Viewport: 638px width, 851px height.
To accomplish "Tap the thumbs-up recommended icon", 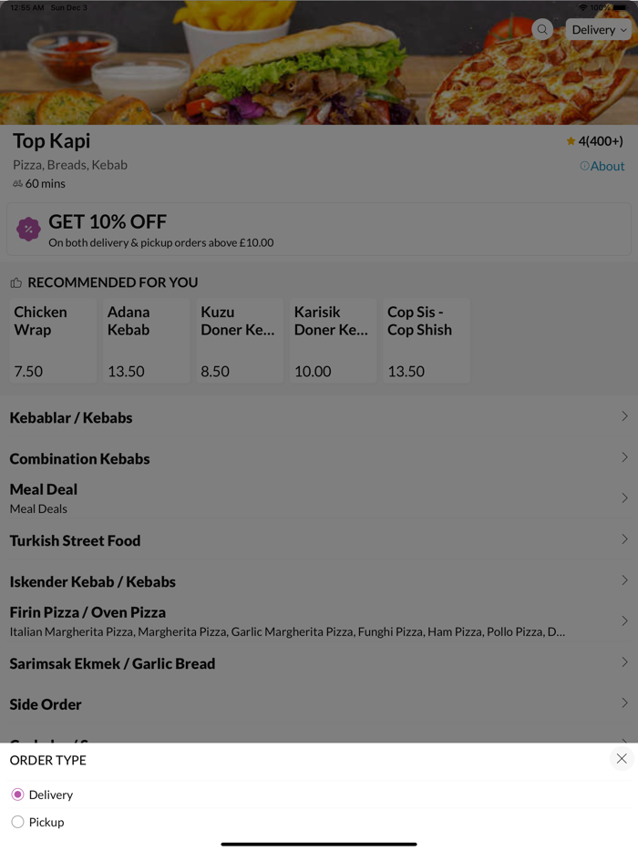I will (x=15, y=282).
